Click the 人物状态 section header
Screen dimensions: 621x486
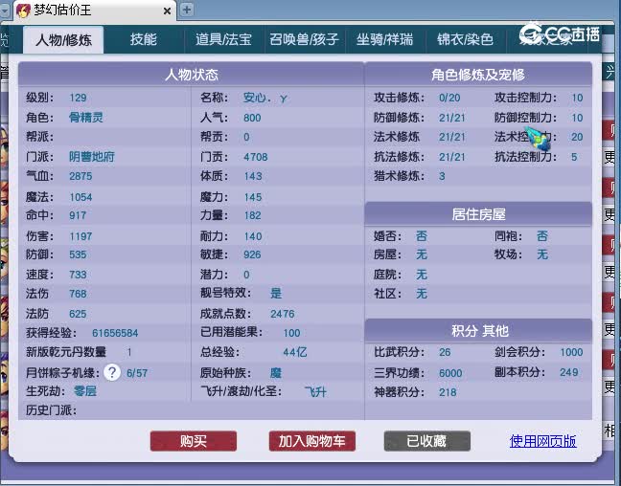coord(192,75)
